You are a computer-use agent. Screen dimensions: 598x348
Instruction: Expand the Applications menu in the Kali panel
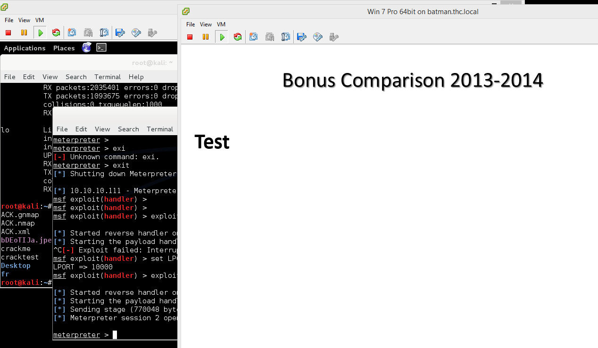pyautogui.click(x=25, y=48)
